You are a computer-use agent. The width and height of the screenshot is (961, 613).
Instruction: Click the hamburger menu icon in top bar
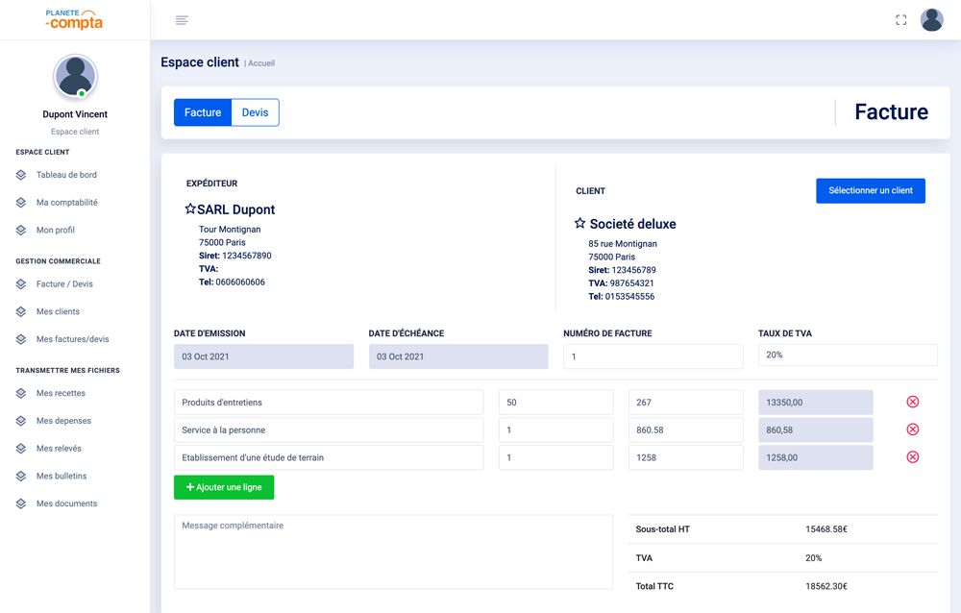182,20
